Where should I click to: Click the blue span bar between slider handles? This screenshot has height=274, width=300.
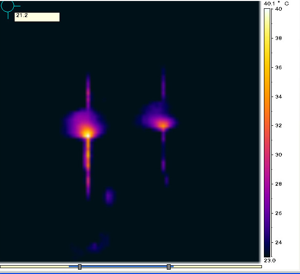124,266
